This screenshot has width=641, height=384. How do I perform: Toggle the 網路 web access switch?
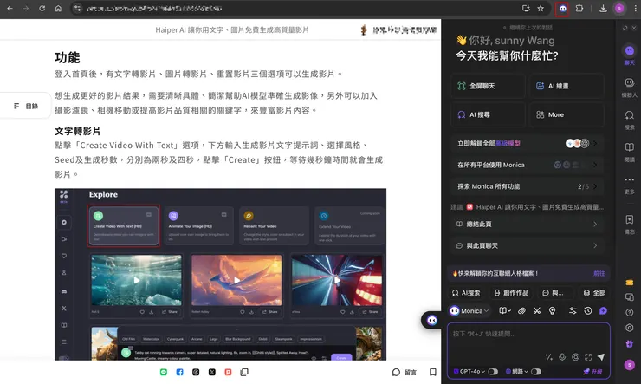536,371
